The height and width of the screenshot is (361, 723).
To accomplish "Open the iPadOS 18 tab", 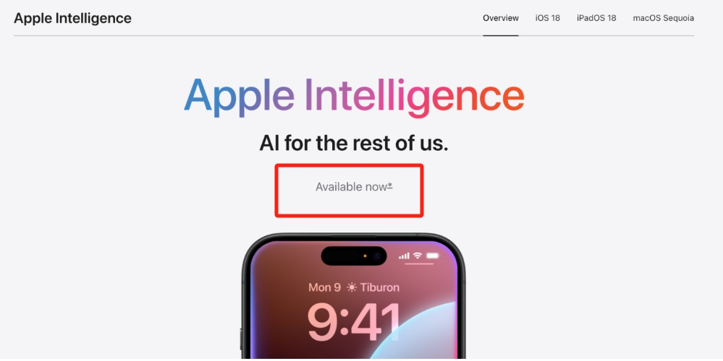I will click(596, 18).
